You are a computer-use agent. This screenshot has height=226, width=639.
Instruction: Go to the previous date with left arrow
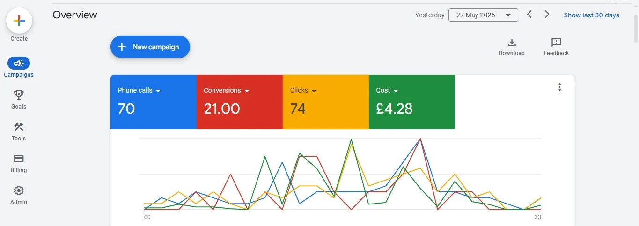529,15
